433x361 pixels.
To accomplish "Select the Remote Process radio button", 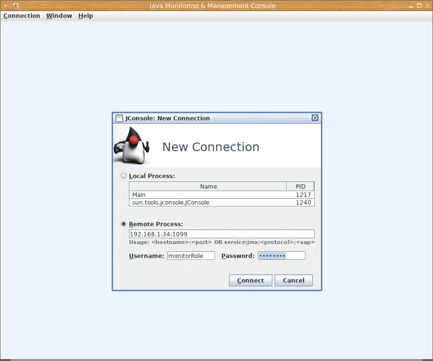I will [x=124, y=224].
